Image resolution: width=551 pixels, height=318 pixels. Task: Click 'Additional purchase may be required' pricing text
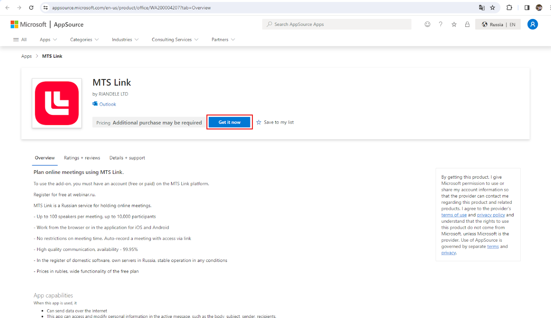[157, 123]
